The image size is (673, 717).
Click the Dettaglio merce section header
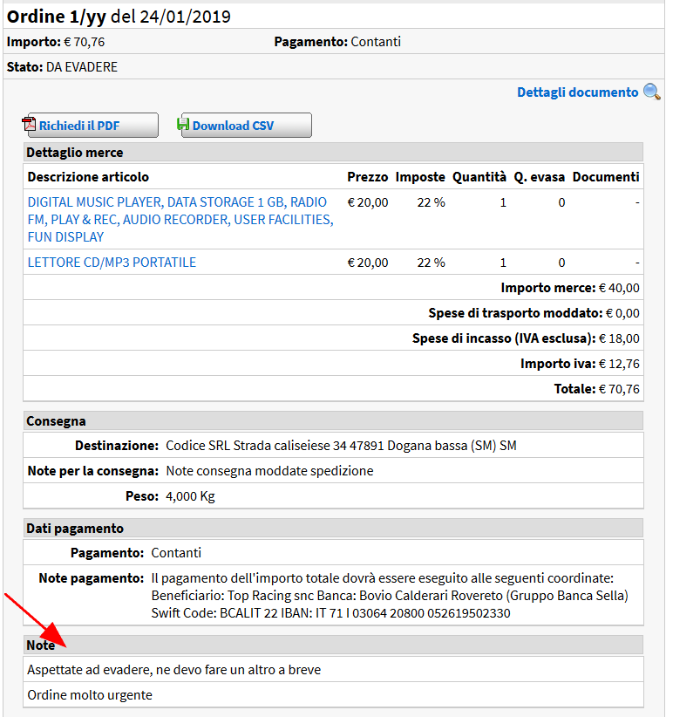[x=333, y=153]
